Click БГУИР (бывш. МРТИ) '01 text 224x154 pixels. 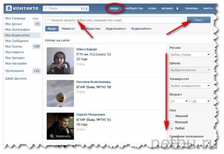94,119
